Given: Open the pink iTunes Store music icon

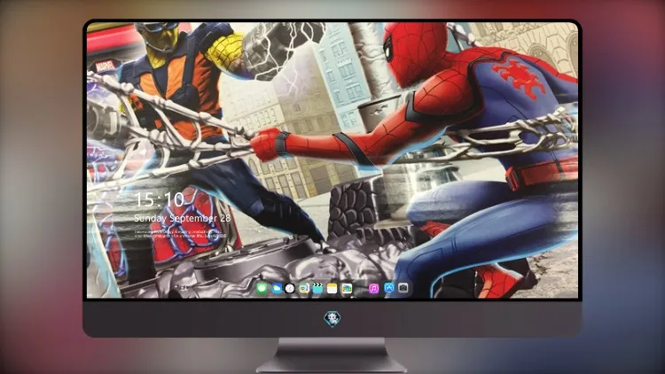Looking at the screenshot, I should (x=373, y=289).
